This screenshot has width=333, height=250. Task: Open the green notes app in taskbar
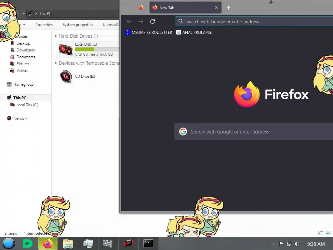(27, 243)
